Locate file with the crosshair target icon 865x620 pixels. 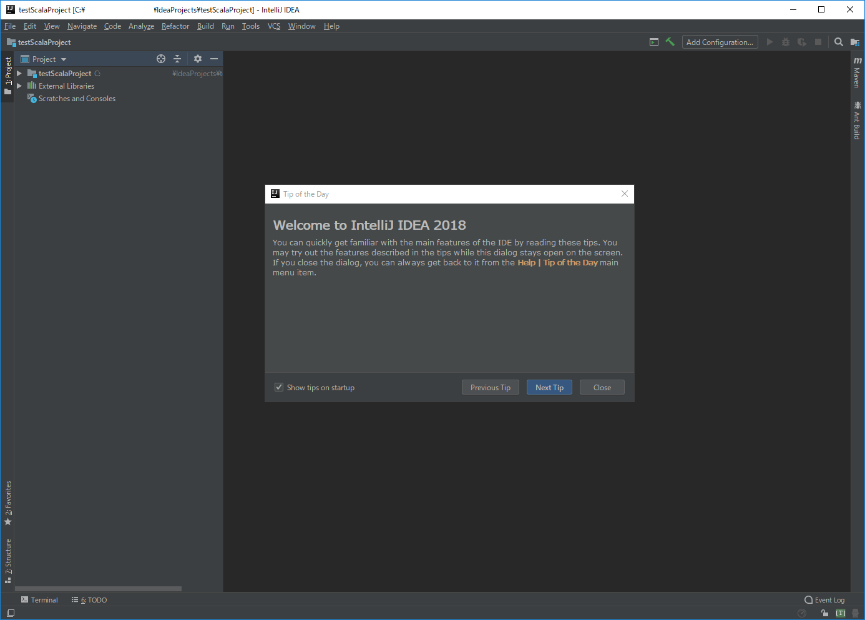pyautogui.click(x=161, y=59)
